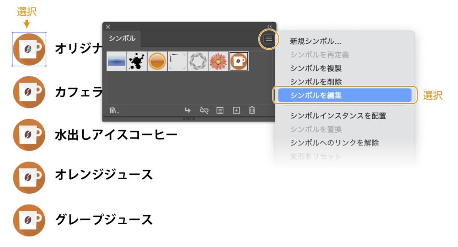Select the coffee cup symbol thumbnail
Image resolution: width=458 pixels, height=247 pixels.
coord(239,61)
